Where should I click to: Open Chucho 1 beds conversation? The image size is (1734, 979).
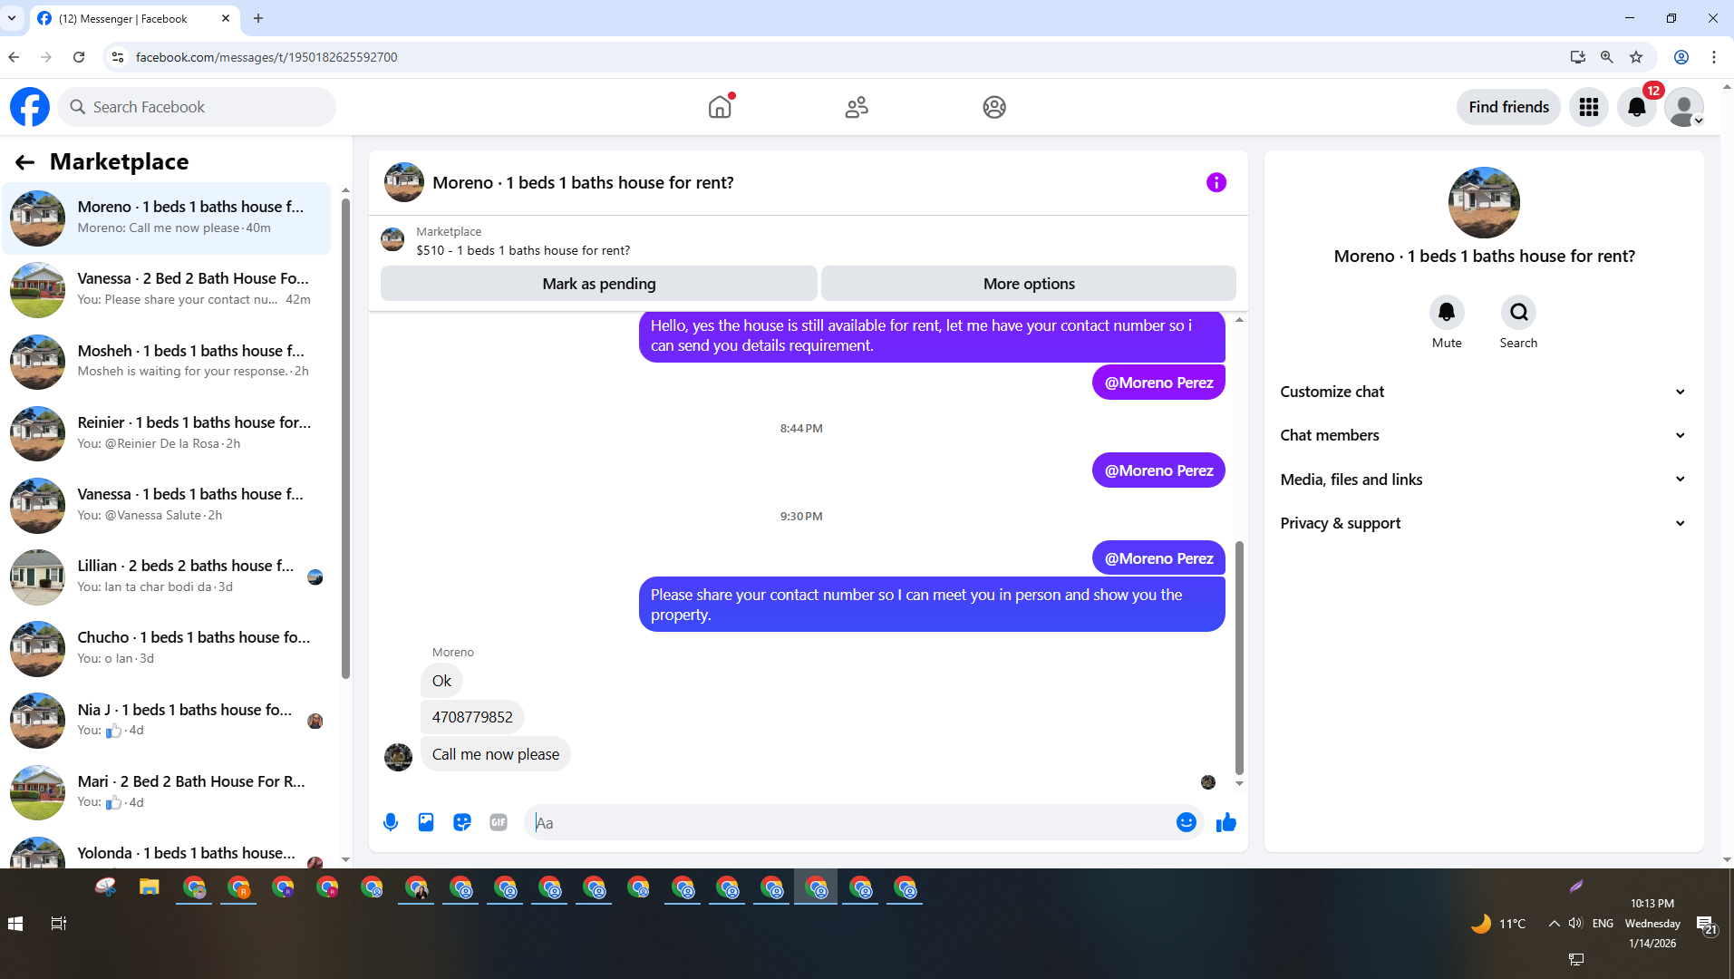pos(168,648)
